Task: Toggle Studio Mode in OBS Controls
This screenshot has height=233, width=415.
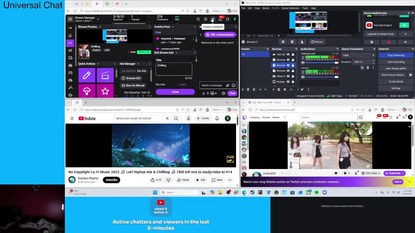Action: point(396,82)
